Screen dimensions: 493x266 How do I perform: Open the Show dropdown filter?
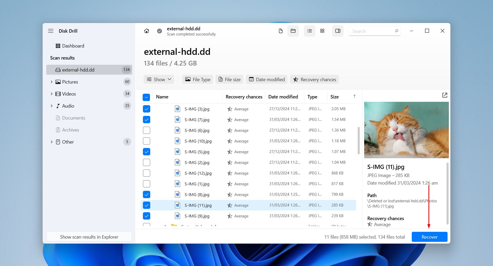coord(159,79)
